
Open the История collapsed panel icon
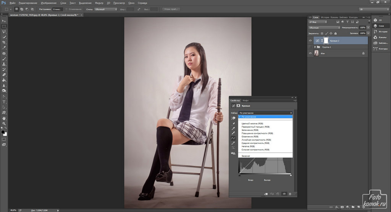pyautogui.click(x=375, y=31)
